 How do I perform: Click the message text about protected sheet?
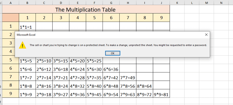pyautogui.click(x=118, y=45)
